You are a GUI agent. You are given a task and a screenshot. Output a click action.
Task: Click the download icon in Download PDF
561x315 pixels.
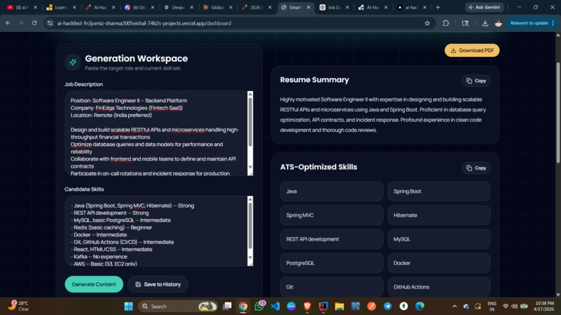coord(453,51)
